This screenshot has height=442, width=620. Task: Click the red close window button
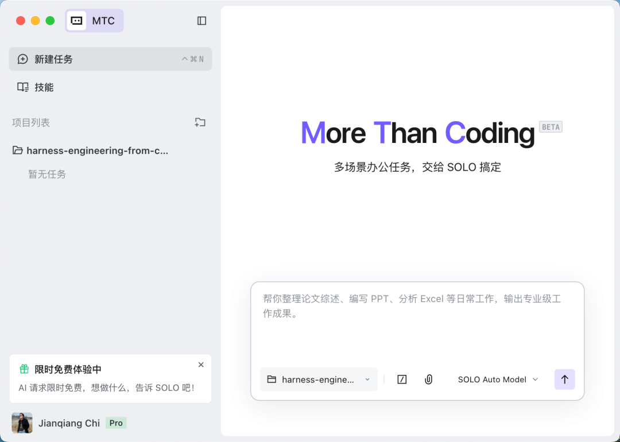click(x=21, y=21)
